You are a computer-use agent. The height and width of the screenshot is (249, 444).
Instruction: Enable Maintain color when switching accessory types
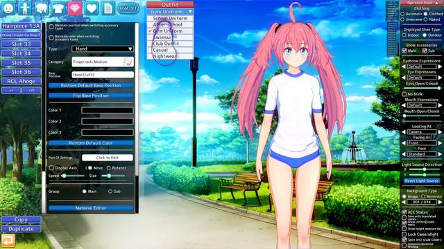tap(51, 38)
